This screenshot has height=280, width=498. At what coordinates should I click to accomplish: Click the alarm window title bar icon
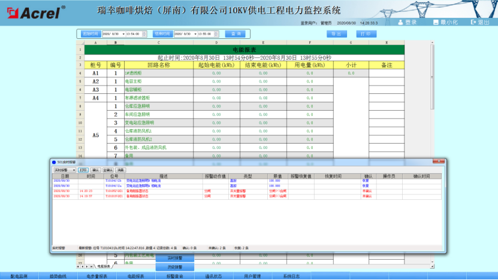click(x=54, y=162)
